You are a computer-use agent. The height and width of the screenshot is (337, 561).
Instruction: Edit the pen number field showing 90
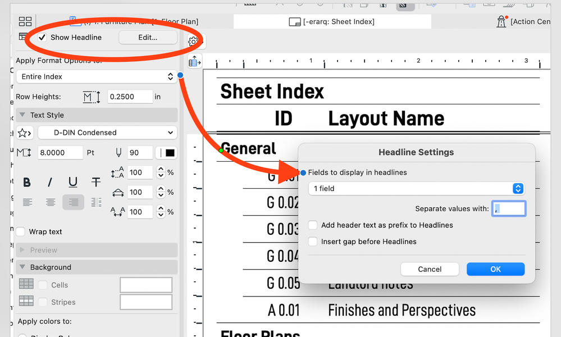point(140,153)
